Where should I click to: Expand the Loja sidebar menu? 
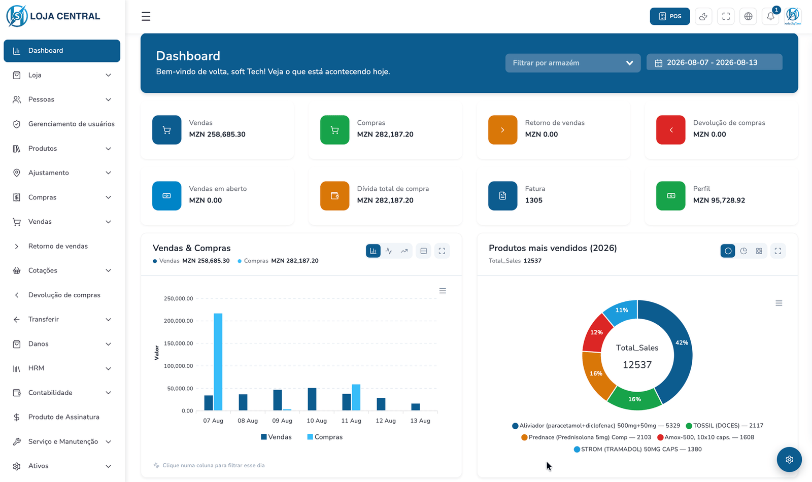point(62,75)
